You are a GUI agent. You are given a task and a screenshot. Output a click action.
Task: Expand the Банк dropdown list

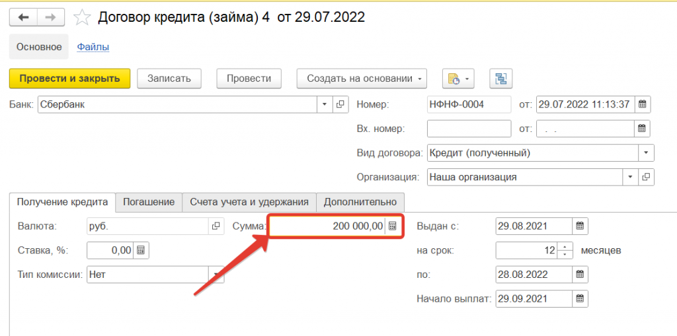(325, 104)
